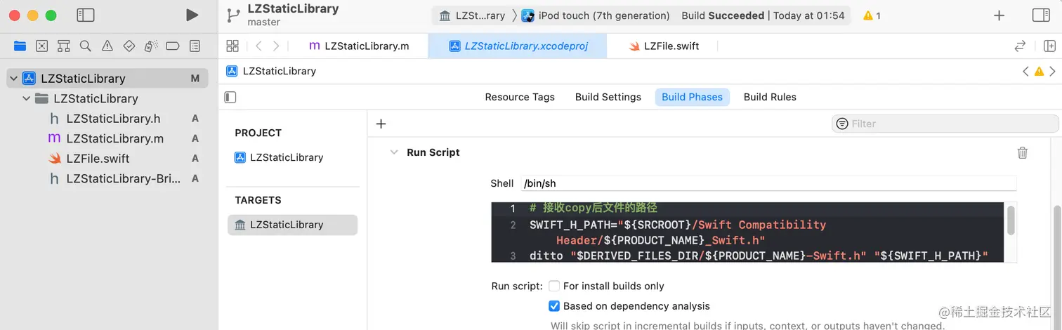This screenshot has height=330, width=1062.
Task: Click the Filter search field
Action: [x=945, y=124]
